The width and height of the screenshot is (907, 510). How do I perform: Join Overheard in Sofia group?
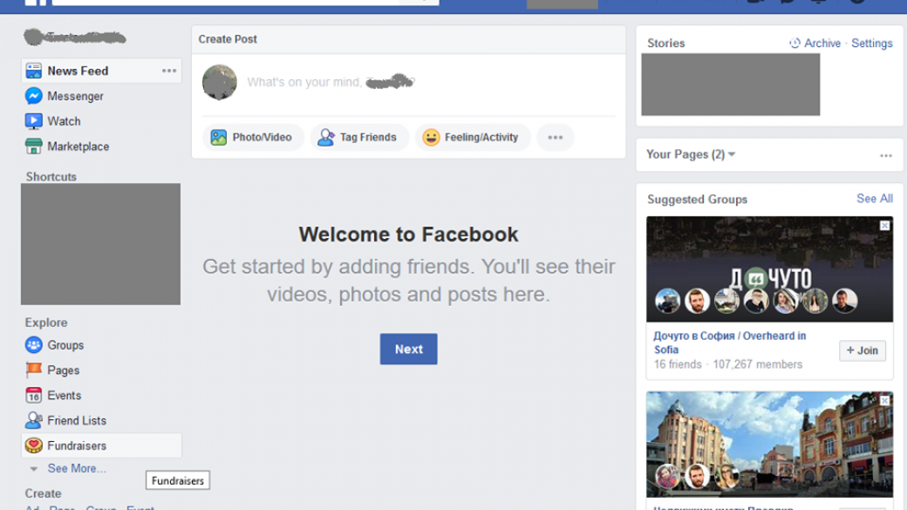coord(862,350)
